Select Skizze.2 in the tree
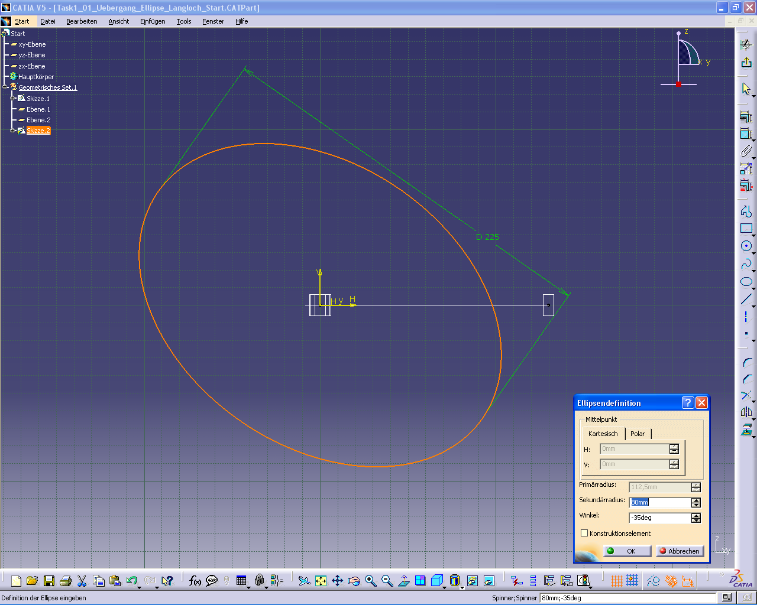Image resolution: width=757 pixels, height=605 pixels. (x=38, y=131)
